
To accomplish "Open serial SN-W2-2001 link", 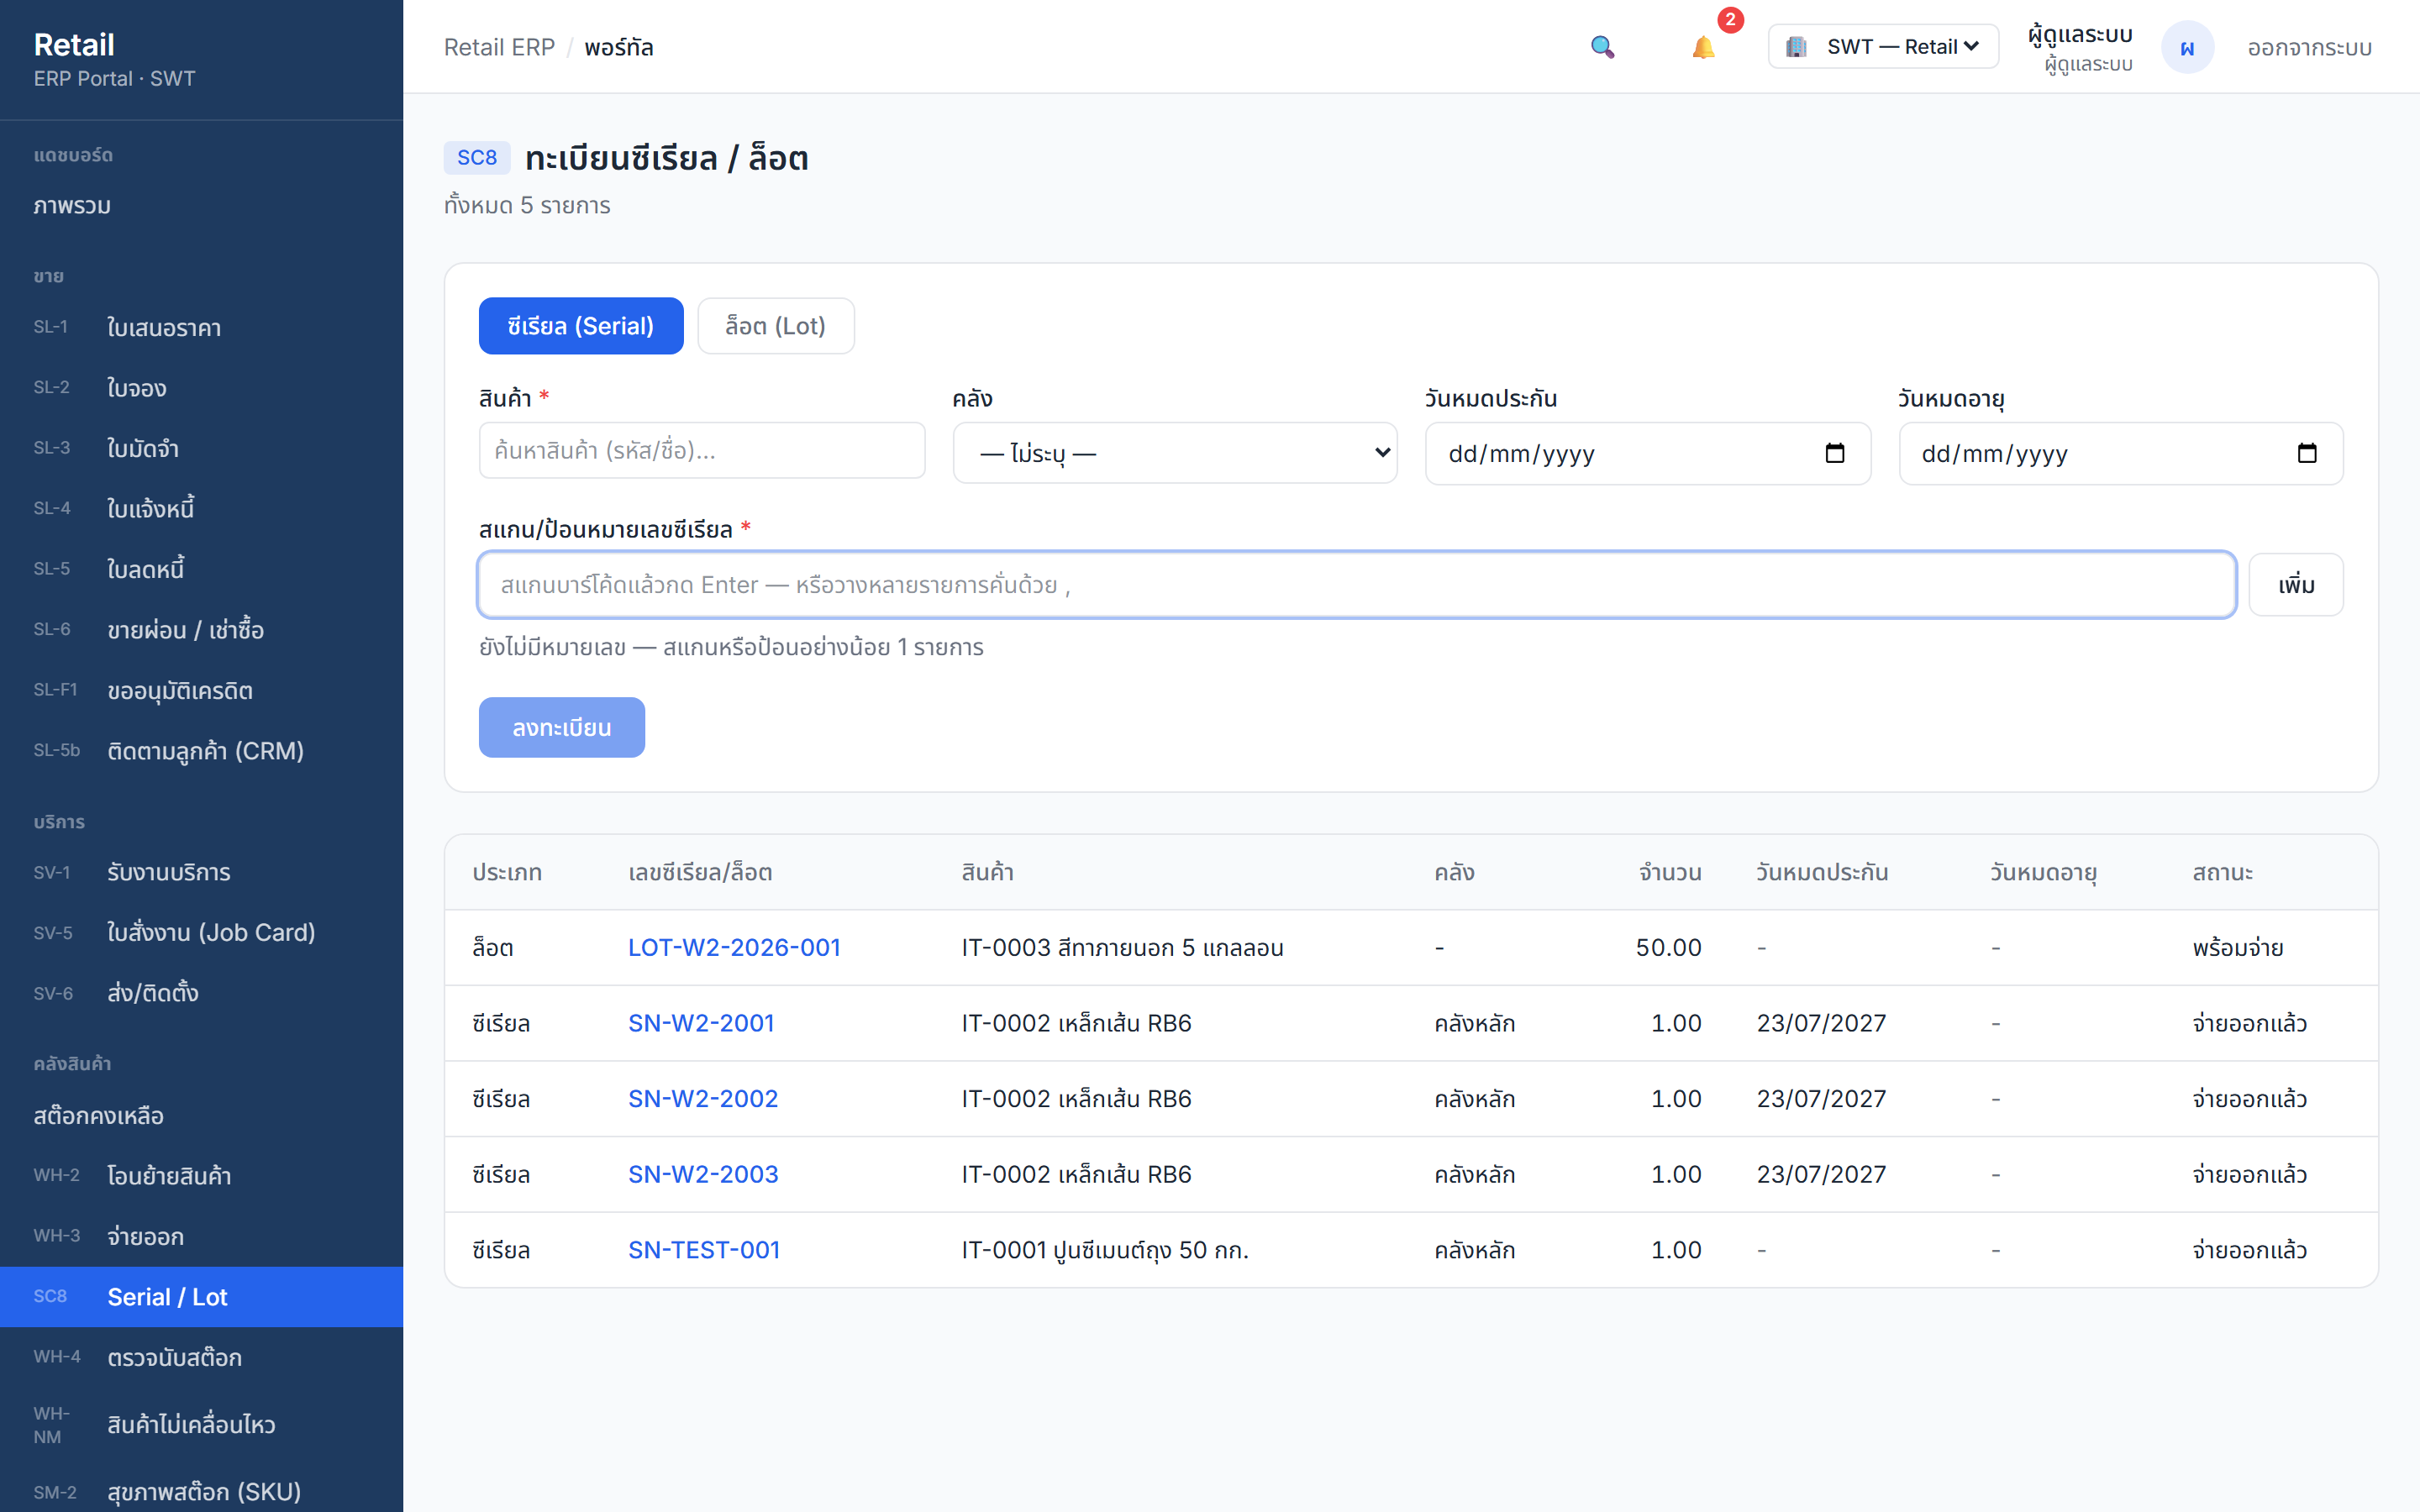I will tap(701, 1023).
